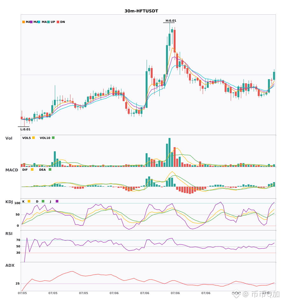Select the chart title 30m-HFTUSDT

(x=141, y=11)
